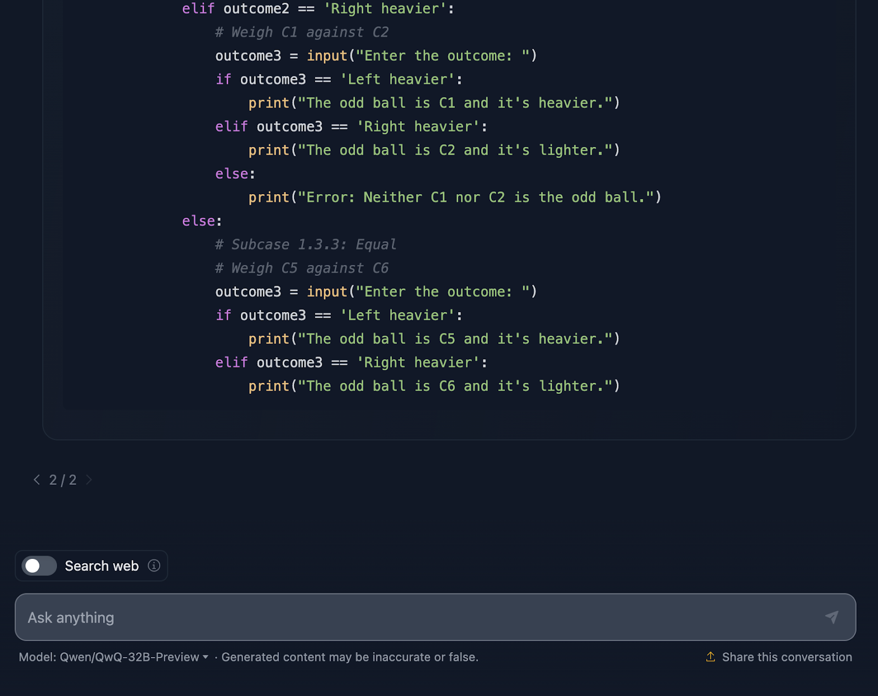This screenshot has width=878, height=696.
Task: Go to next response version arrow
Action: [x=89, y=480]
